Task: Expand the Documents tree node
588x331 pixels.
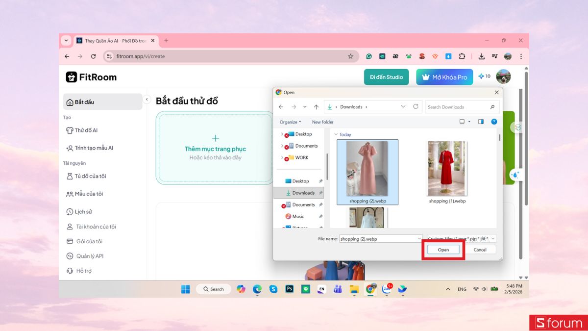Action: pos(282,146)
